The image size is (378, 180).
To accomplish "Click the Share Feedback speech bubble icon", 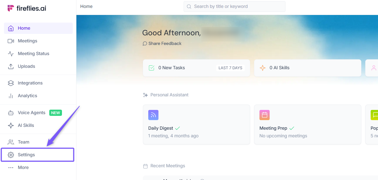I will (x=145, y=44).
